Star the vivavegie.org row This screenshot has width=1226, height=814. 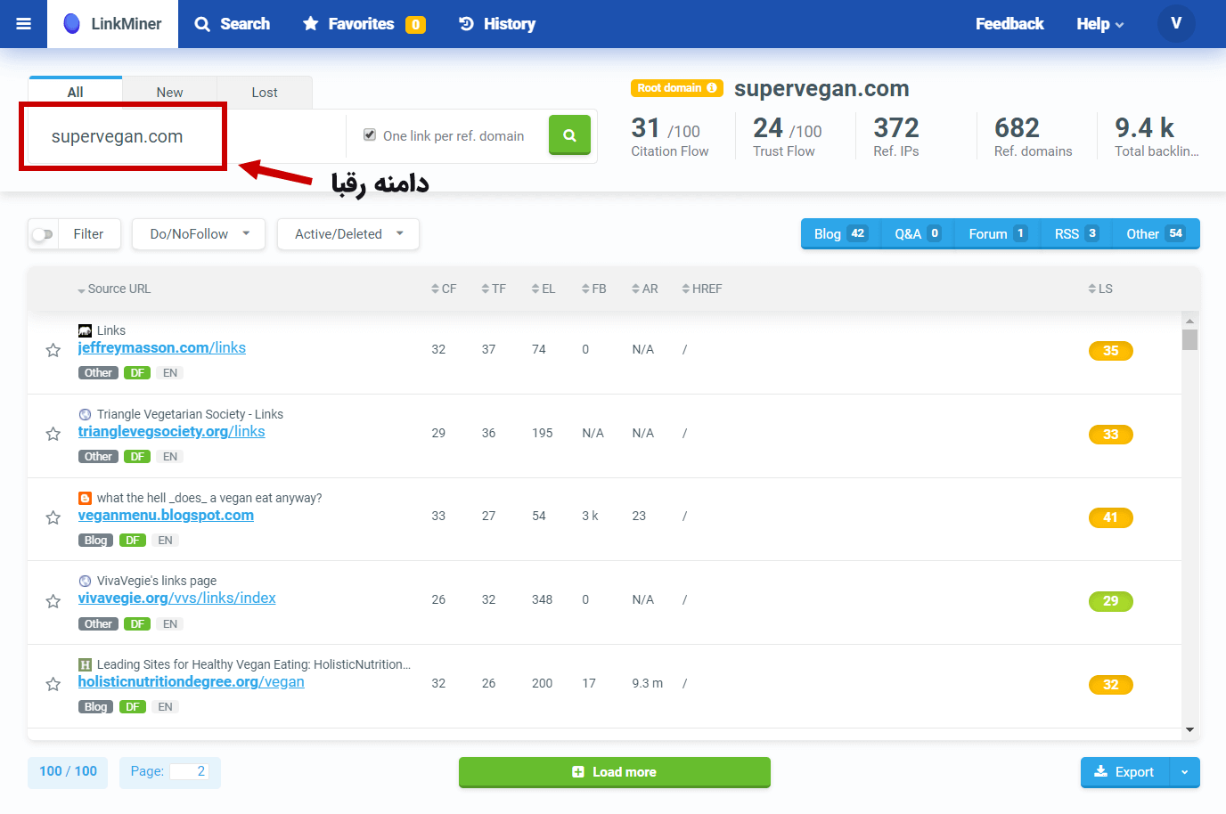(x=53, y=601)
